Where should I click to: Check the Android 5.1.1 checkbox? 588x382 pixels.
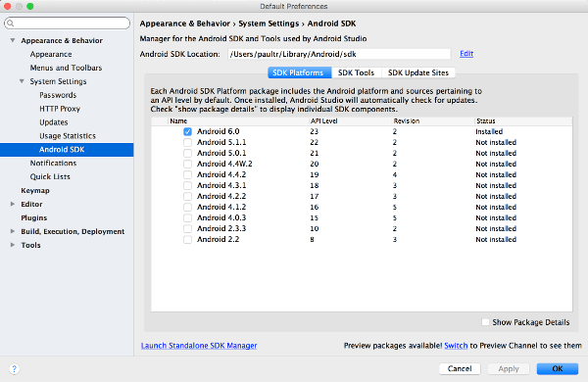[x=187, y=142]
